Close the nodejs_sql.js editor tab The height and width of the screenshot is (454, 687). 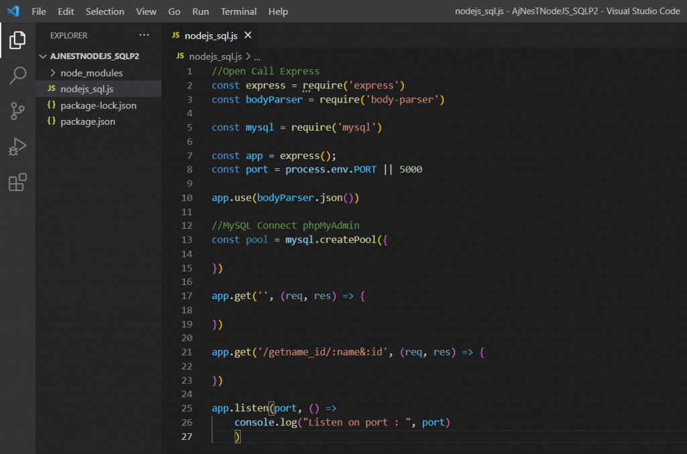(248, 36)
